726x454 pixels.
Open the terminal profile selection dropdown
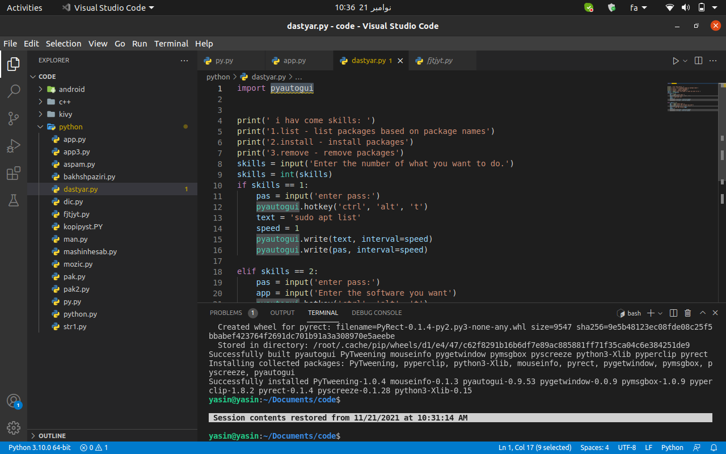[661, 313]
